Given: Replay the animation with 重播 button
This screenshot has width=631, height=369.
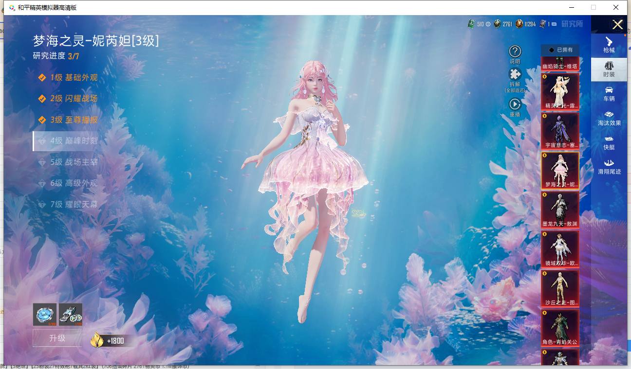Looking at the screenshot, I should [x=515, y=104].
